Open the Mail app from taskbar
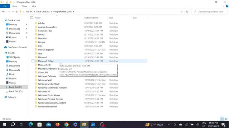The height and width of the screenshot is (128, 229). click(49, 124)
